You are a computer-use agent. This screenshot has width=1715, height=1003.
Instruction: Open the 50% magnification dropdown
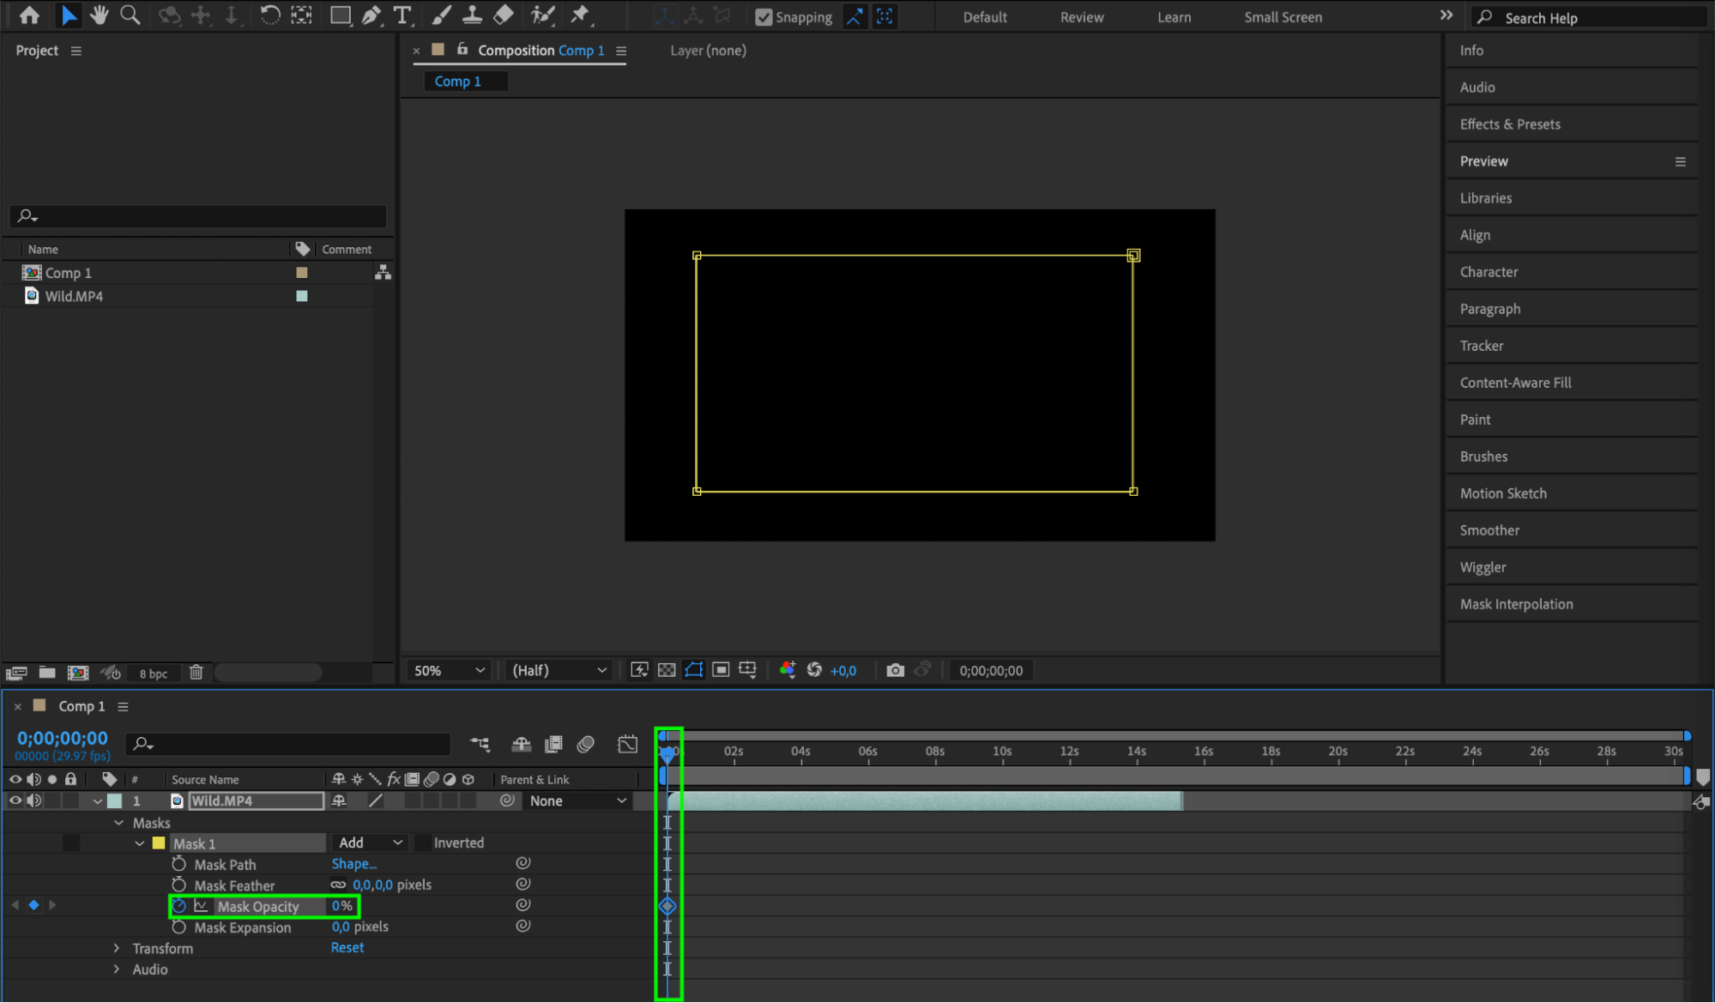click(450, 670)
